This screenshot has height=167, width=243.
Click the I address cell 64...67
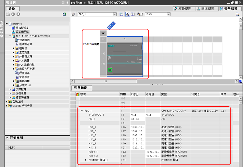coord(138,119)
